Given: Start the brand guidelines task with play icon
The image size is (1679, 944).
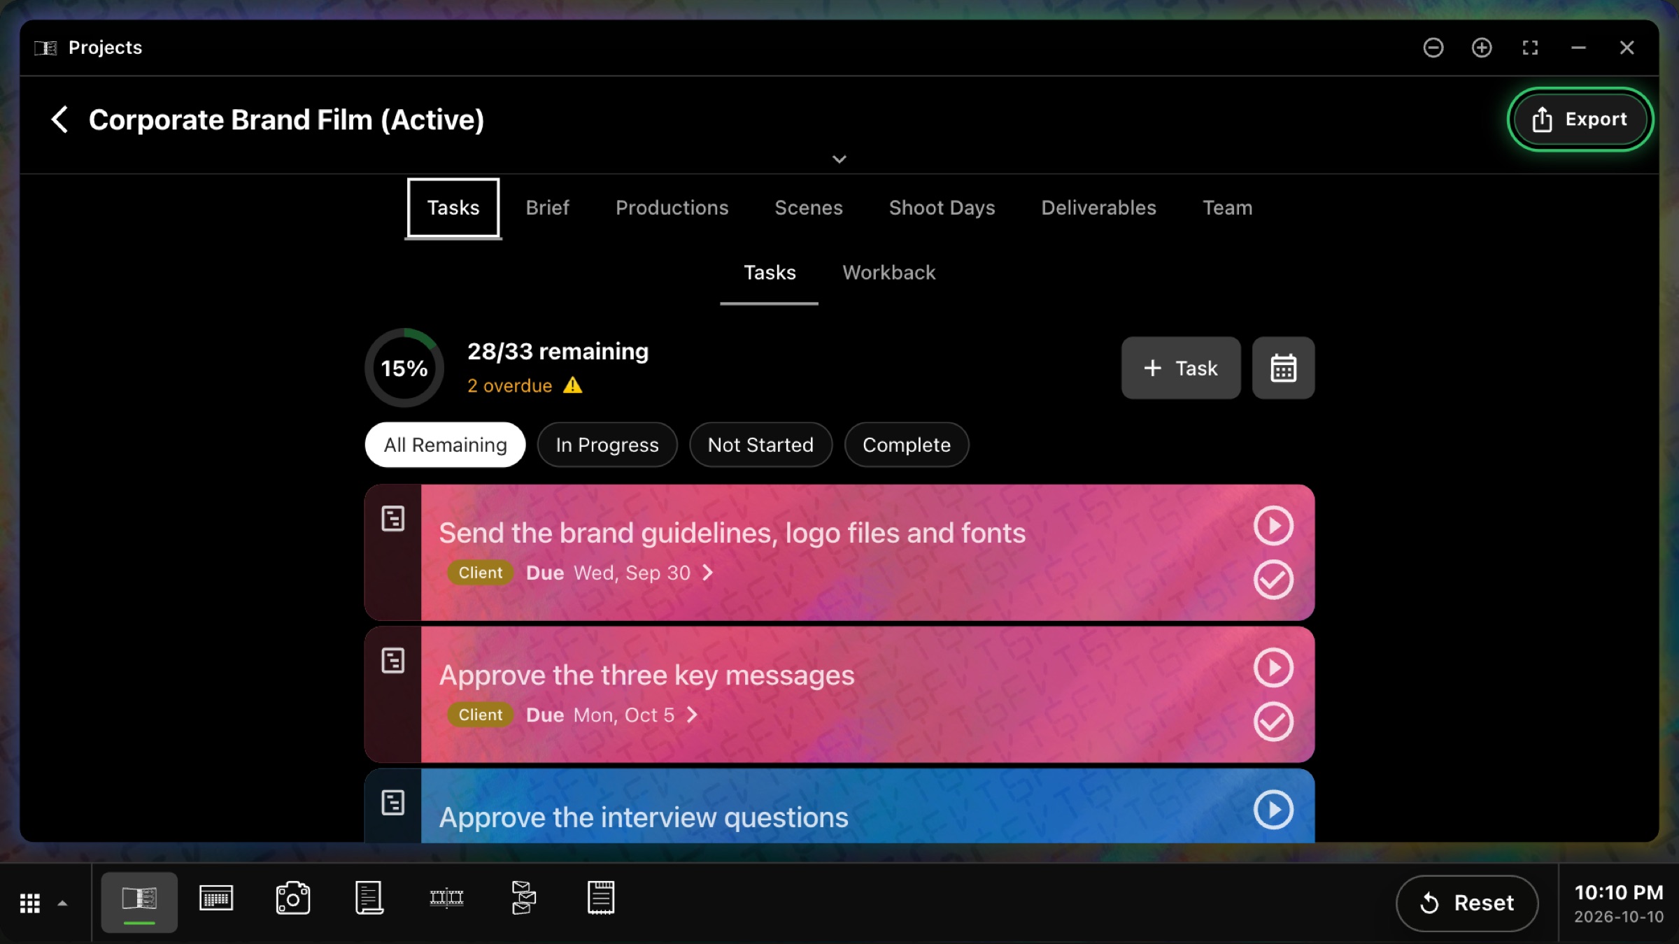Looking at the screenshot, I should (x=1273, y=525).
